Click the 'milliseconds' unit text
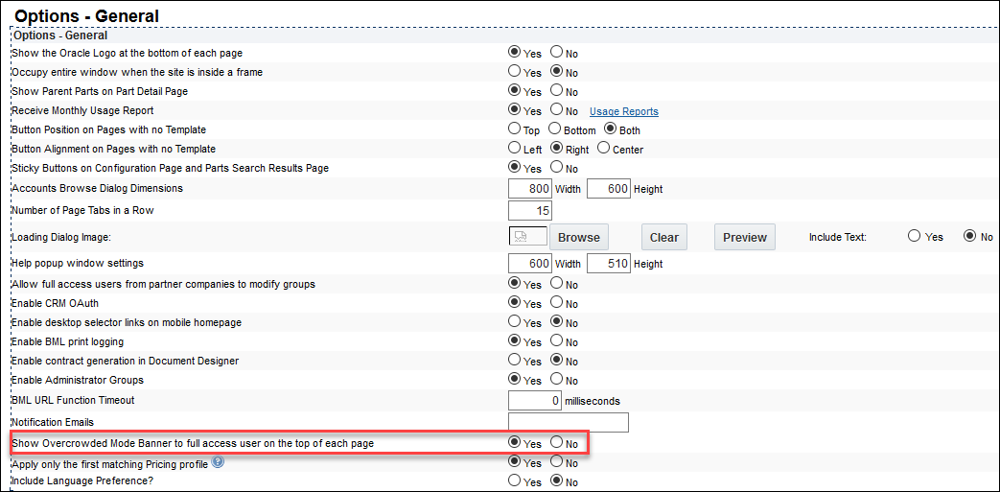Screen dimensions: 1000x492 click(593, 401)
